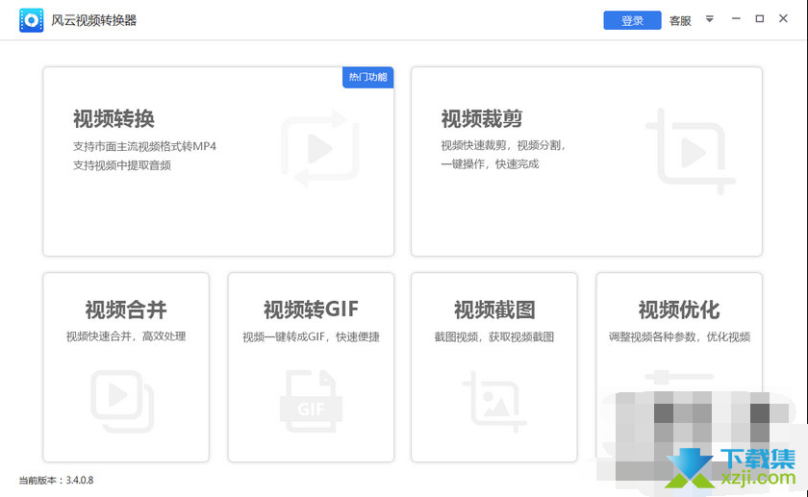Open the 视频转换 card title

tap(114, 119)
